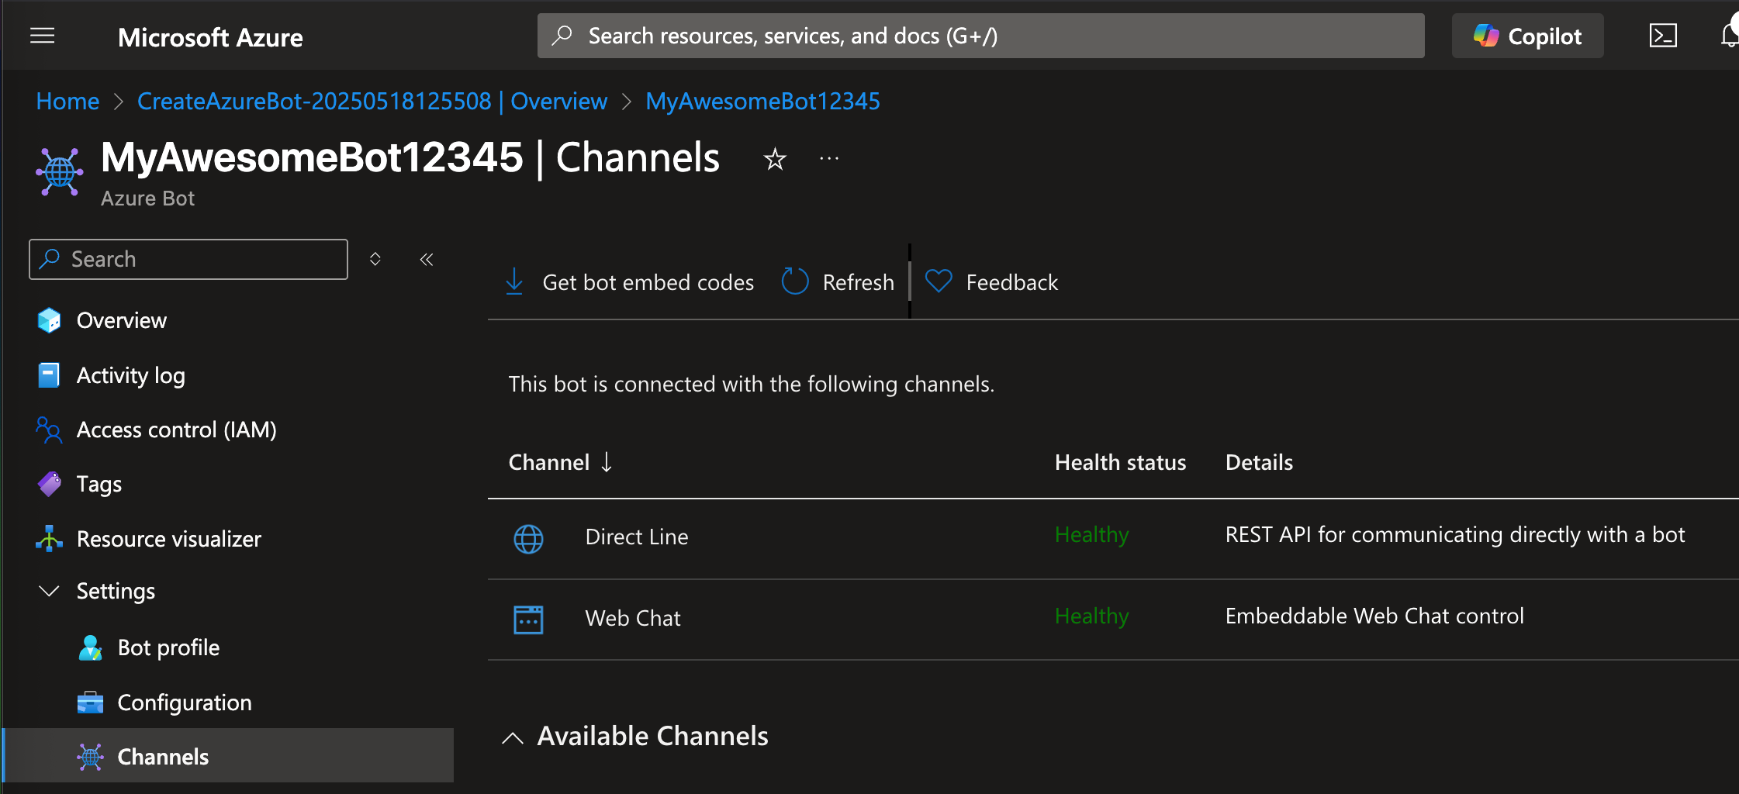Select Channels in the sidebar
Viewport: 1739px width, 794px height.
tap(228, 756)
